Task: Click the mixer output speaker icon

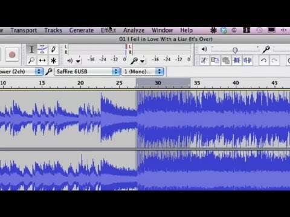Action: tap(204, 49)
